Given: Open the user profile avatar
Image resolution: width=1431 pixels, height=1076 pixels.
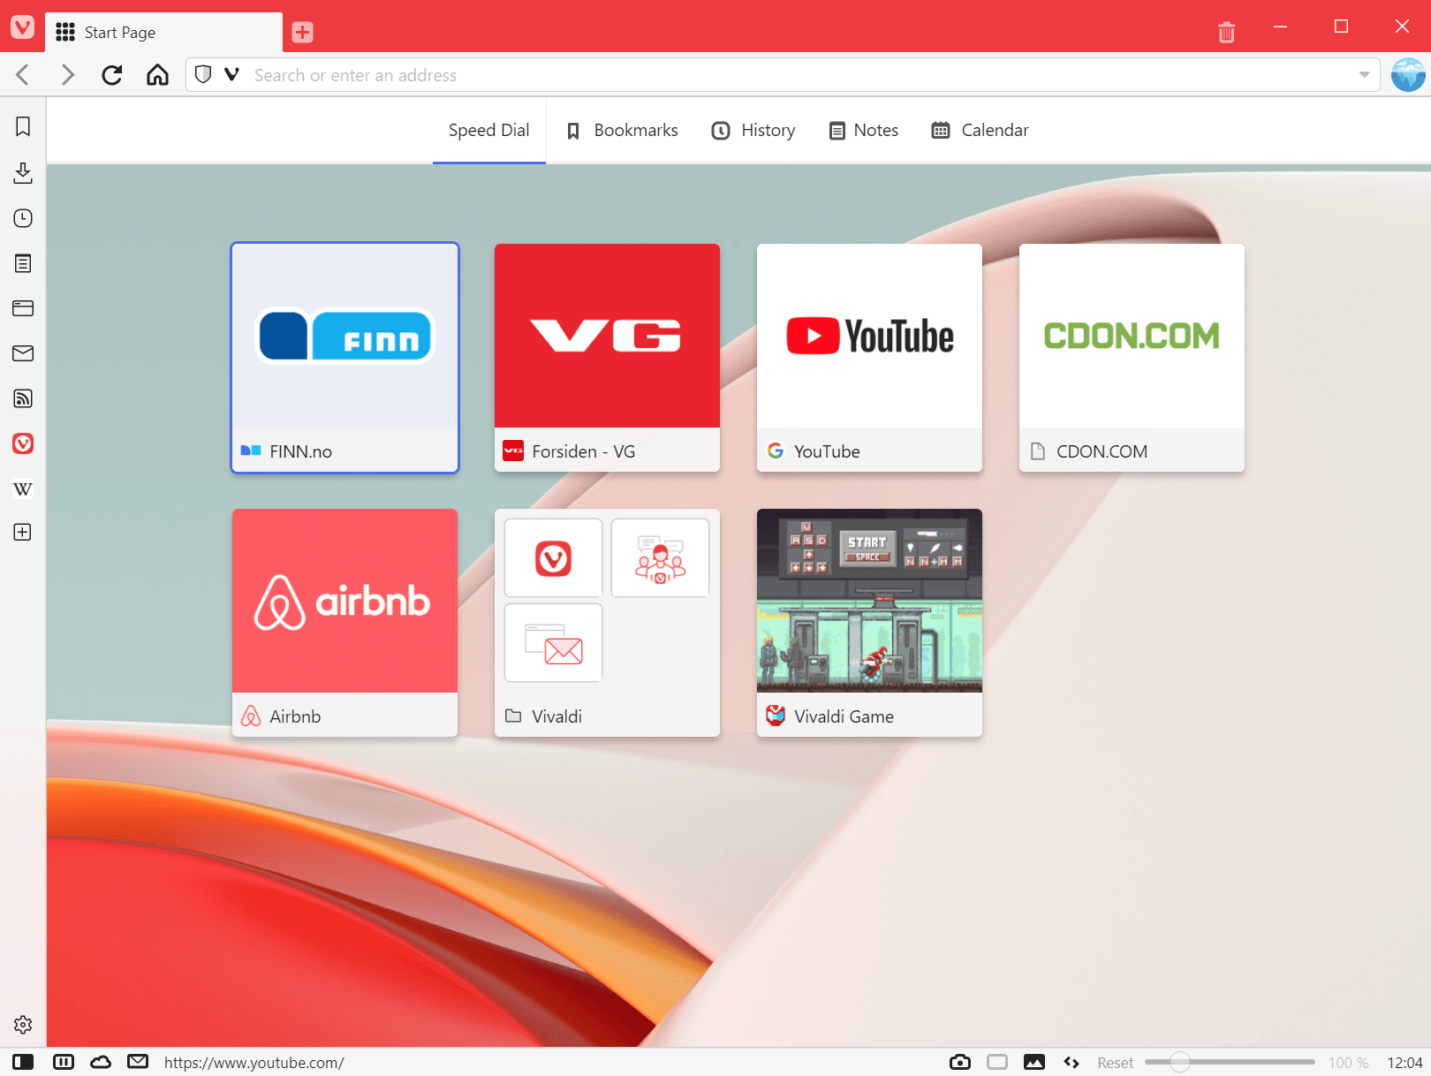Looking at the screenshot, I should (1408, 75).
